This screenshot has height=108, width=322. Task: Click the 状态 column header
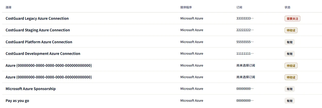[x=287, y=7]
